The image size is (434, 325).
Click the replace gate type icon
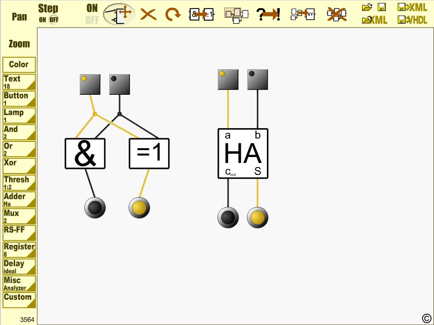click(x=201, y=14)
